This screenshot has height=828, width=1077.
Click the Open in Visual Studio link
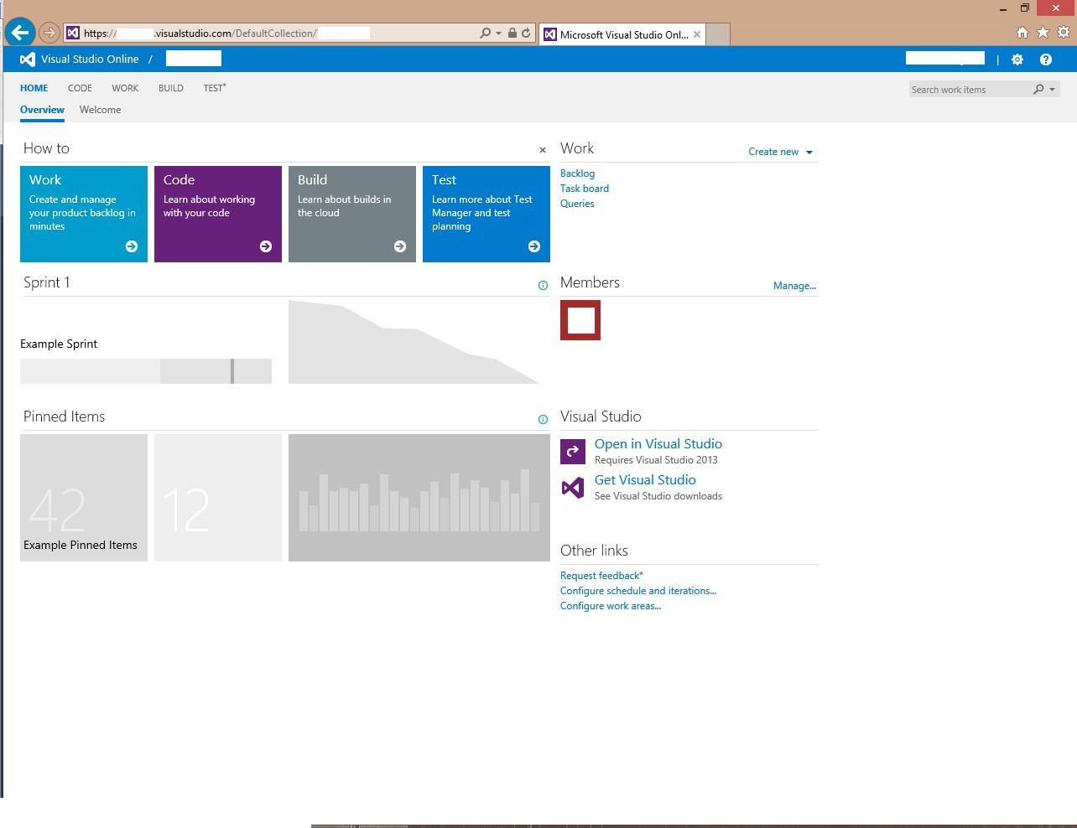coord(658,444)
